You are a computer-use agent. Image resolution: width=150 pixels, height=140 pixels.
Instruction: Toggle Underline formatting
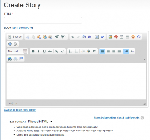[44, 51]
